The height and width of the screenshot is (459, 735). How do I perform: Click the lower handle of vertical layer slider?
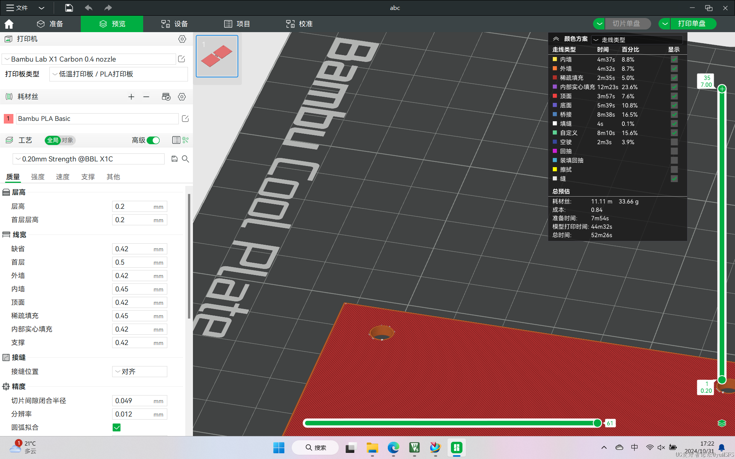coord(722,379)
